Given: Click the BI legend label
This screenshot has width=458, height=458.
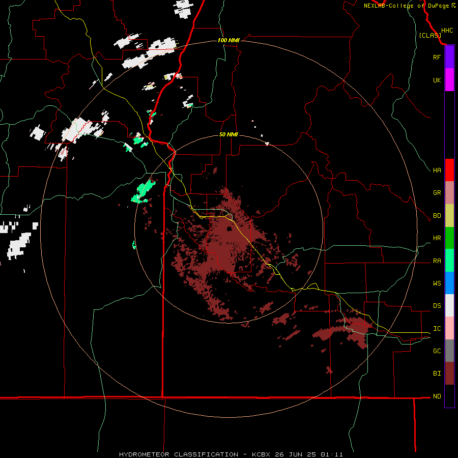Looking at the screenshot, I should pos(437,374).
